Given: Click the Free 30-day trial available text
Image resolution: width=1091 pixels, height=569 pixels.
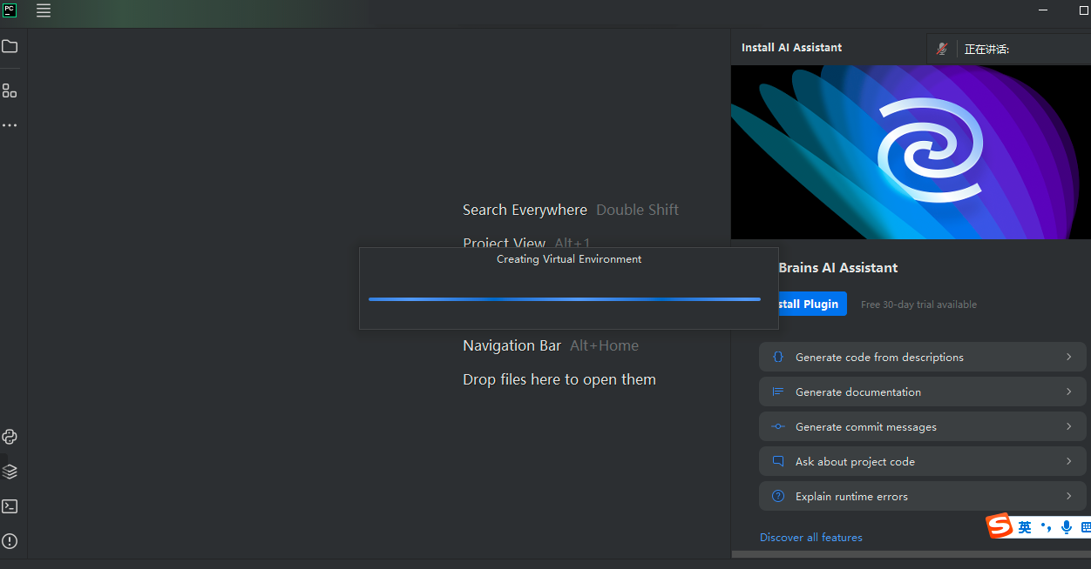Looking at the screenshot, I should [918, 305].
